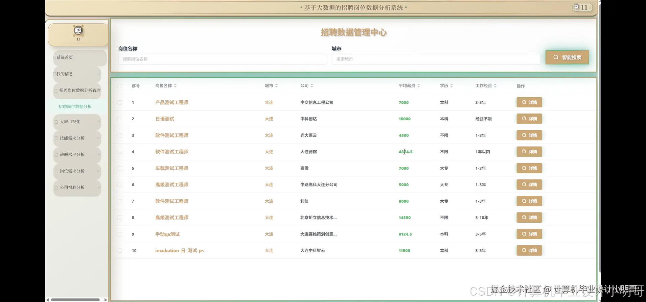Expand the 我的信息 menu chevron
The height and width of the screenshot is (302, 646).
click(x=99, y=74)
